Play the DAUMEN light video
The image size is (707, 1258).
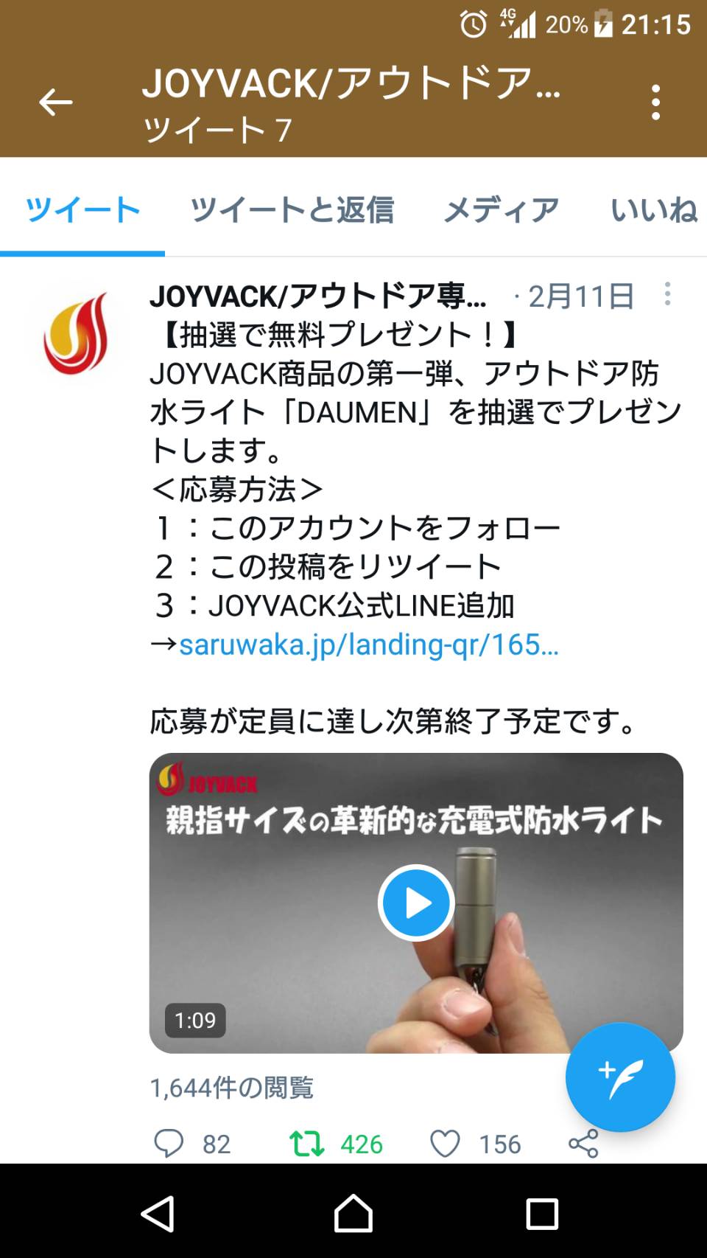[416, 903]
